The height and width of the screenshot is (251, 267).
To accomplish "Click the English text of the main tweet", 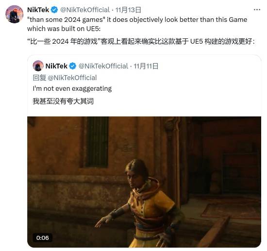I will click(x=137, y=24).
